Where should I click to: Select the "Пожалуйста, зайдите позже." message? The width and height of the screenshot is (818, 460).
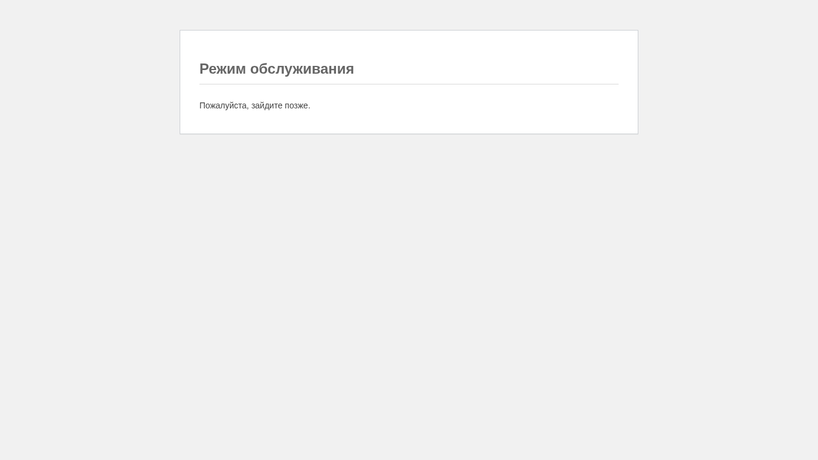[255, 105]
